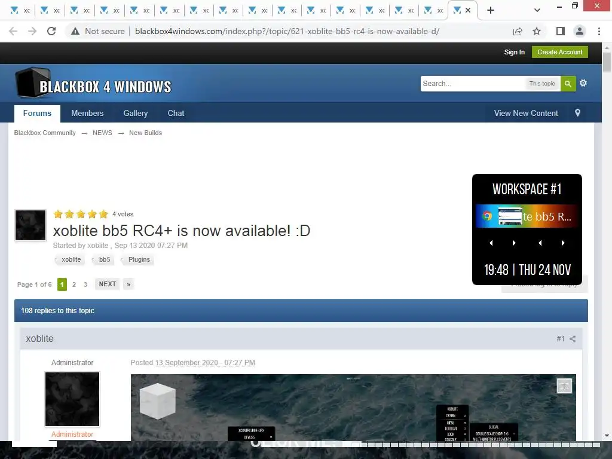The image size is (612, 459).
Task: Click the '4 votes' text
Action: tap(123, 214)
